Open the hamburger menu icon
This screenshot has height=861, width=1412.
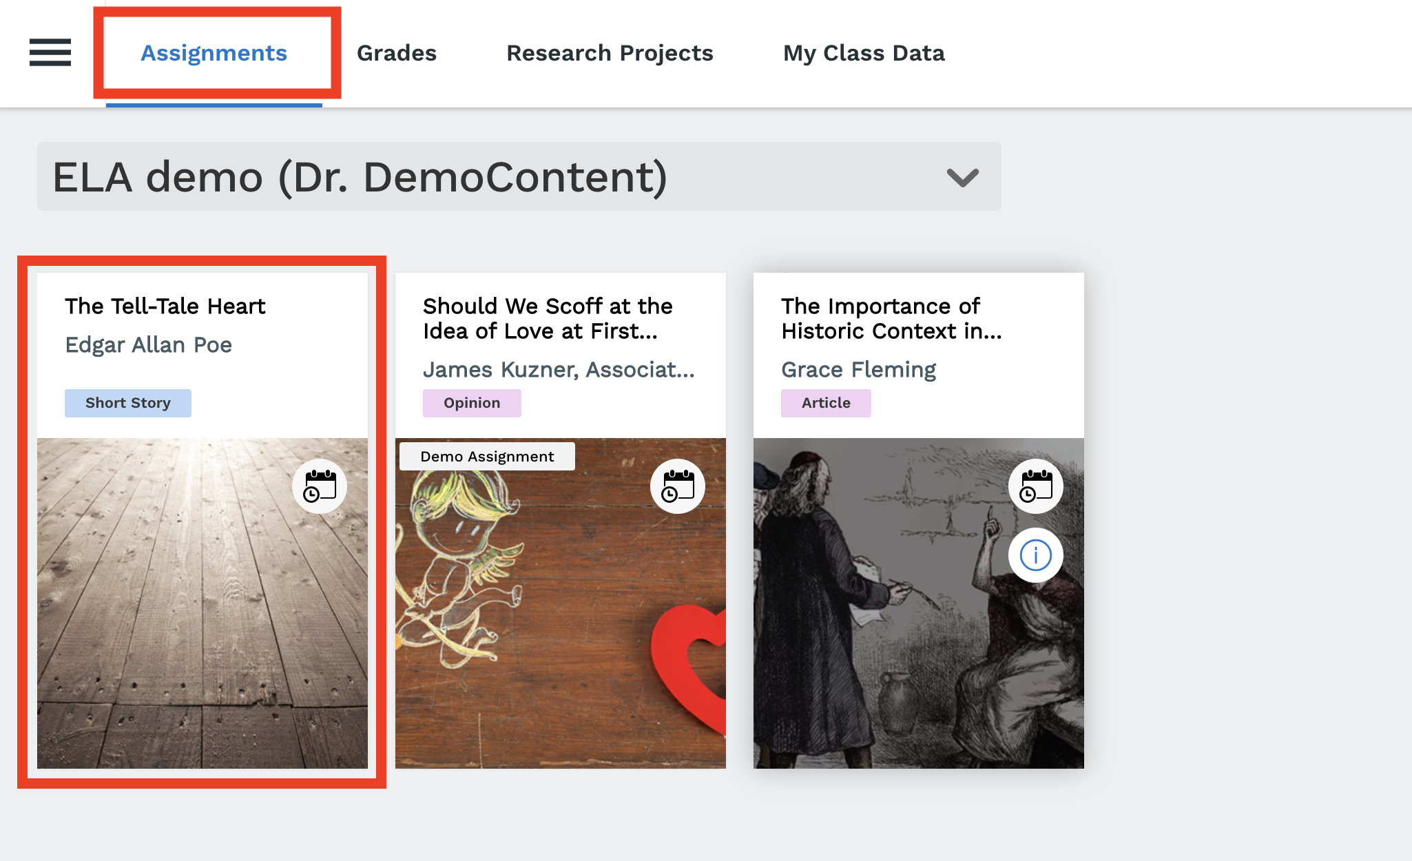tap(50, 52)
